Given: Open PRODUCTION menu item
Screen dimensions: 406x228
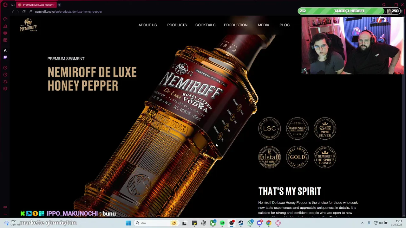Looking at the screenshot, I should (236, 25).
